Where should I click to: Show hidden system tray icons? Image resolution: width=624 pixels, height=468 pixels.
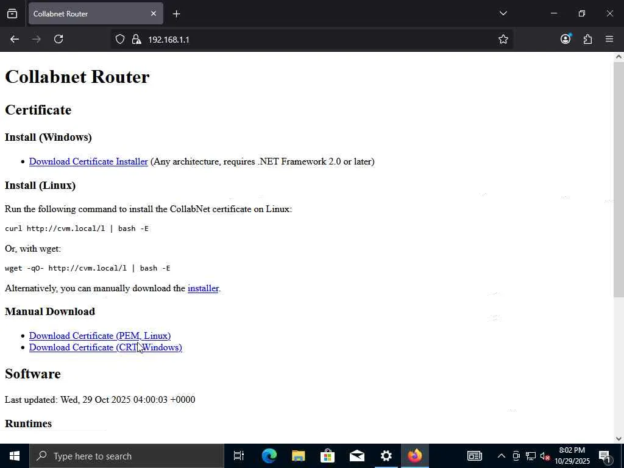(x=502, y=456)
